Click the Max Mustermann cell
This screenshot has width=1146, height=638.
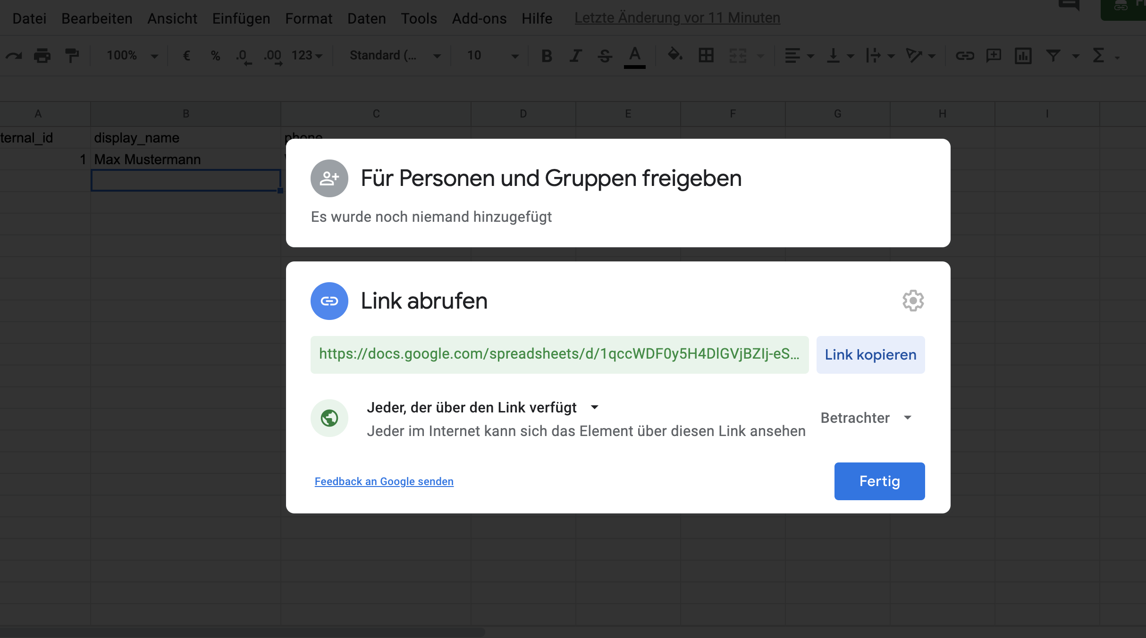[186, 159]
